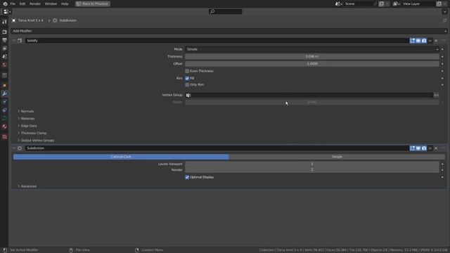Open the World properties tab

4,65
